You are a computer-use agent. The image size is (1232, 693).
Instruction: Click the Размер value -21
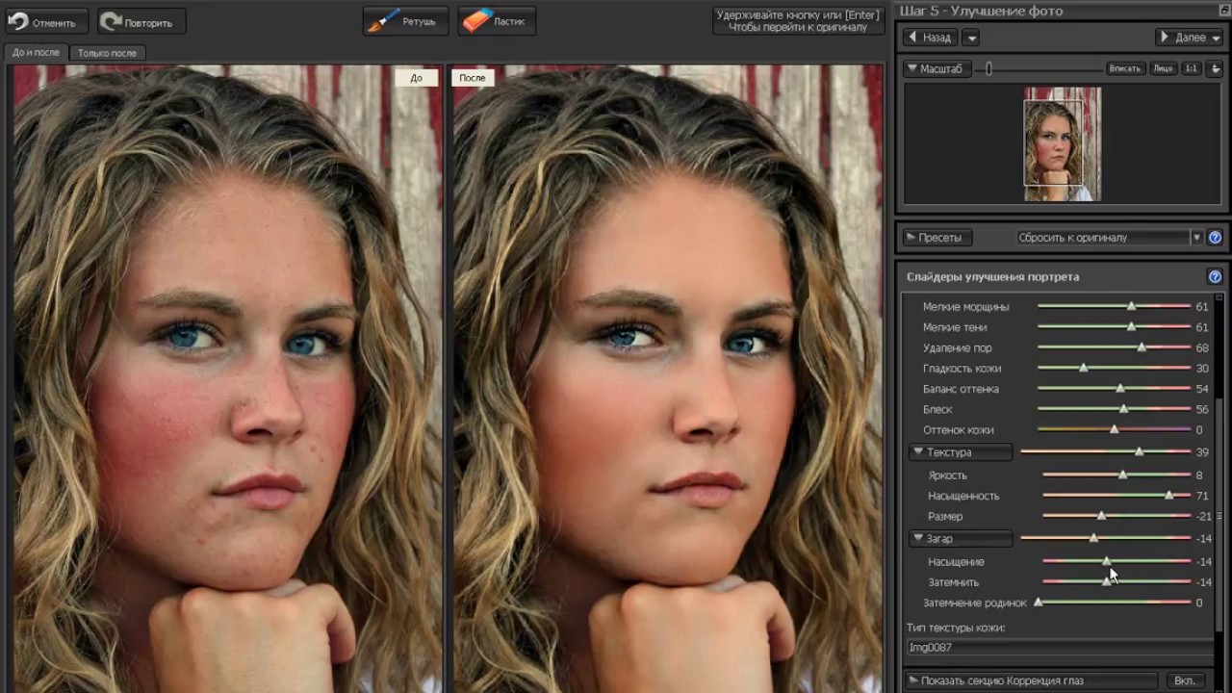click(1203, 516)
